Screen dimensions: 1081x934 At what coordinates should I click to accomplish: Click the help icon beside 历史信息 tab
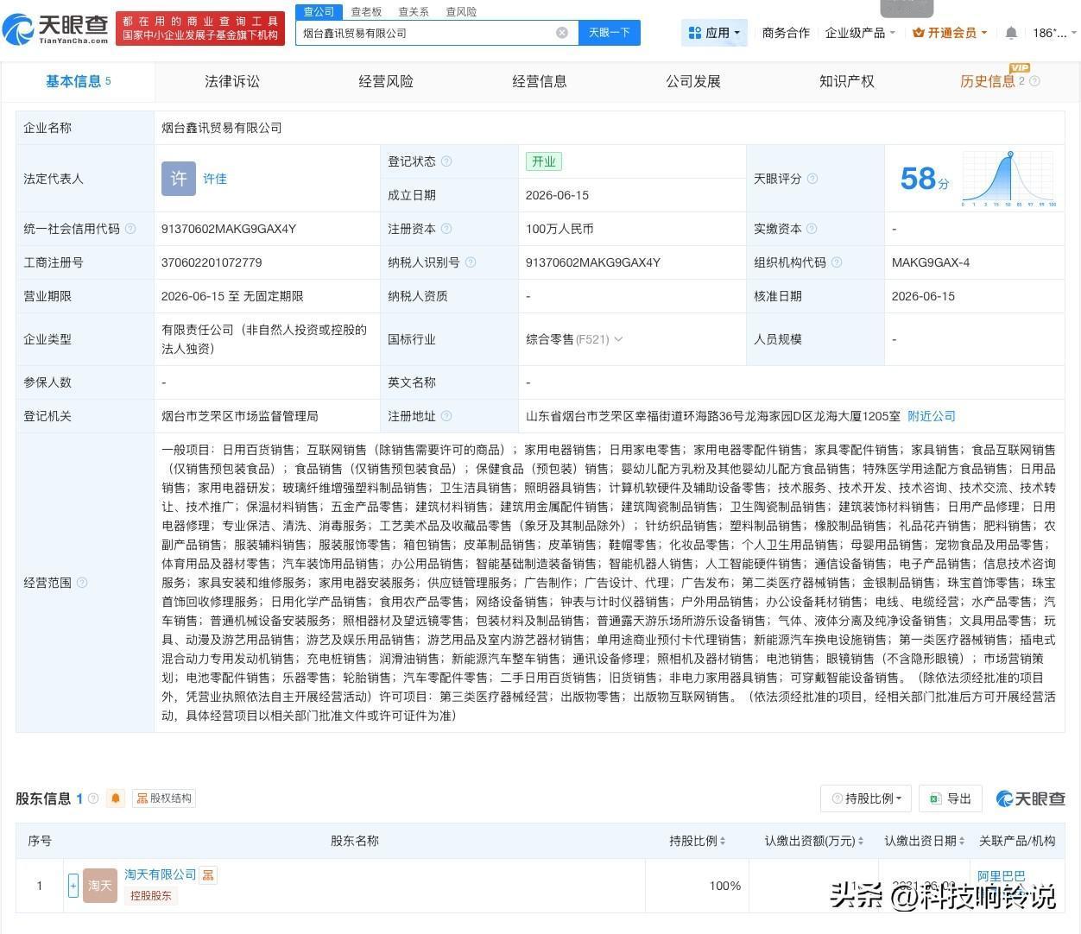point(1034,81)
